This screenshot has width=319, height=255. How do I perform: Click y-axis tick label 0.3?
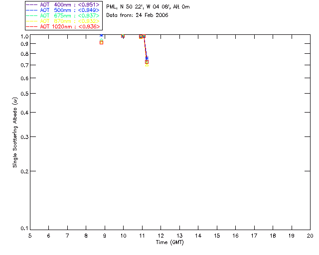(x=24, y=137)
